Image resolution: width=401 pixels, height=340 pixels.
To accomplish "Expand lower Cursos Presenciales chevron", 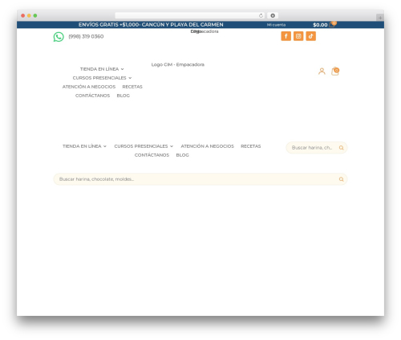I will (172, 146).
